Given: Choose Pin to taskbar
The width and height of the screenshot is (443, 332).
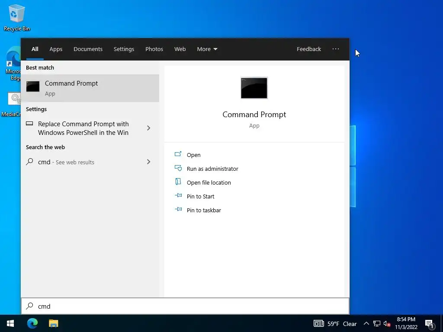Looking at the screenshot, I should pyautogui.click(x=204, y=211).
